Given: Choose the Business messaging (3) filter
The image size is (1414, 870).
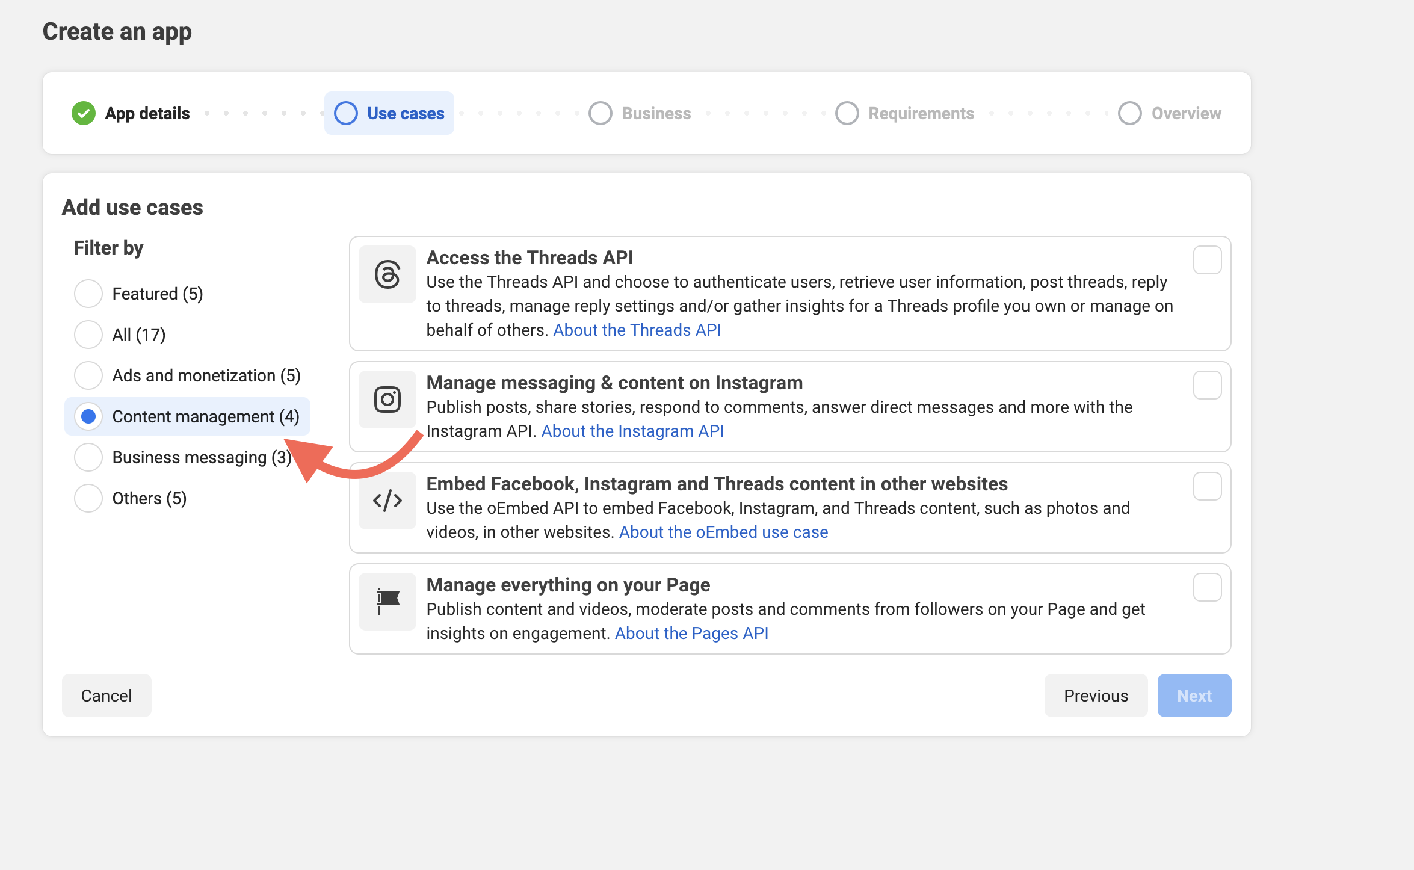Looking at the screenshot, I should point(88,457).
